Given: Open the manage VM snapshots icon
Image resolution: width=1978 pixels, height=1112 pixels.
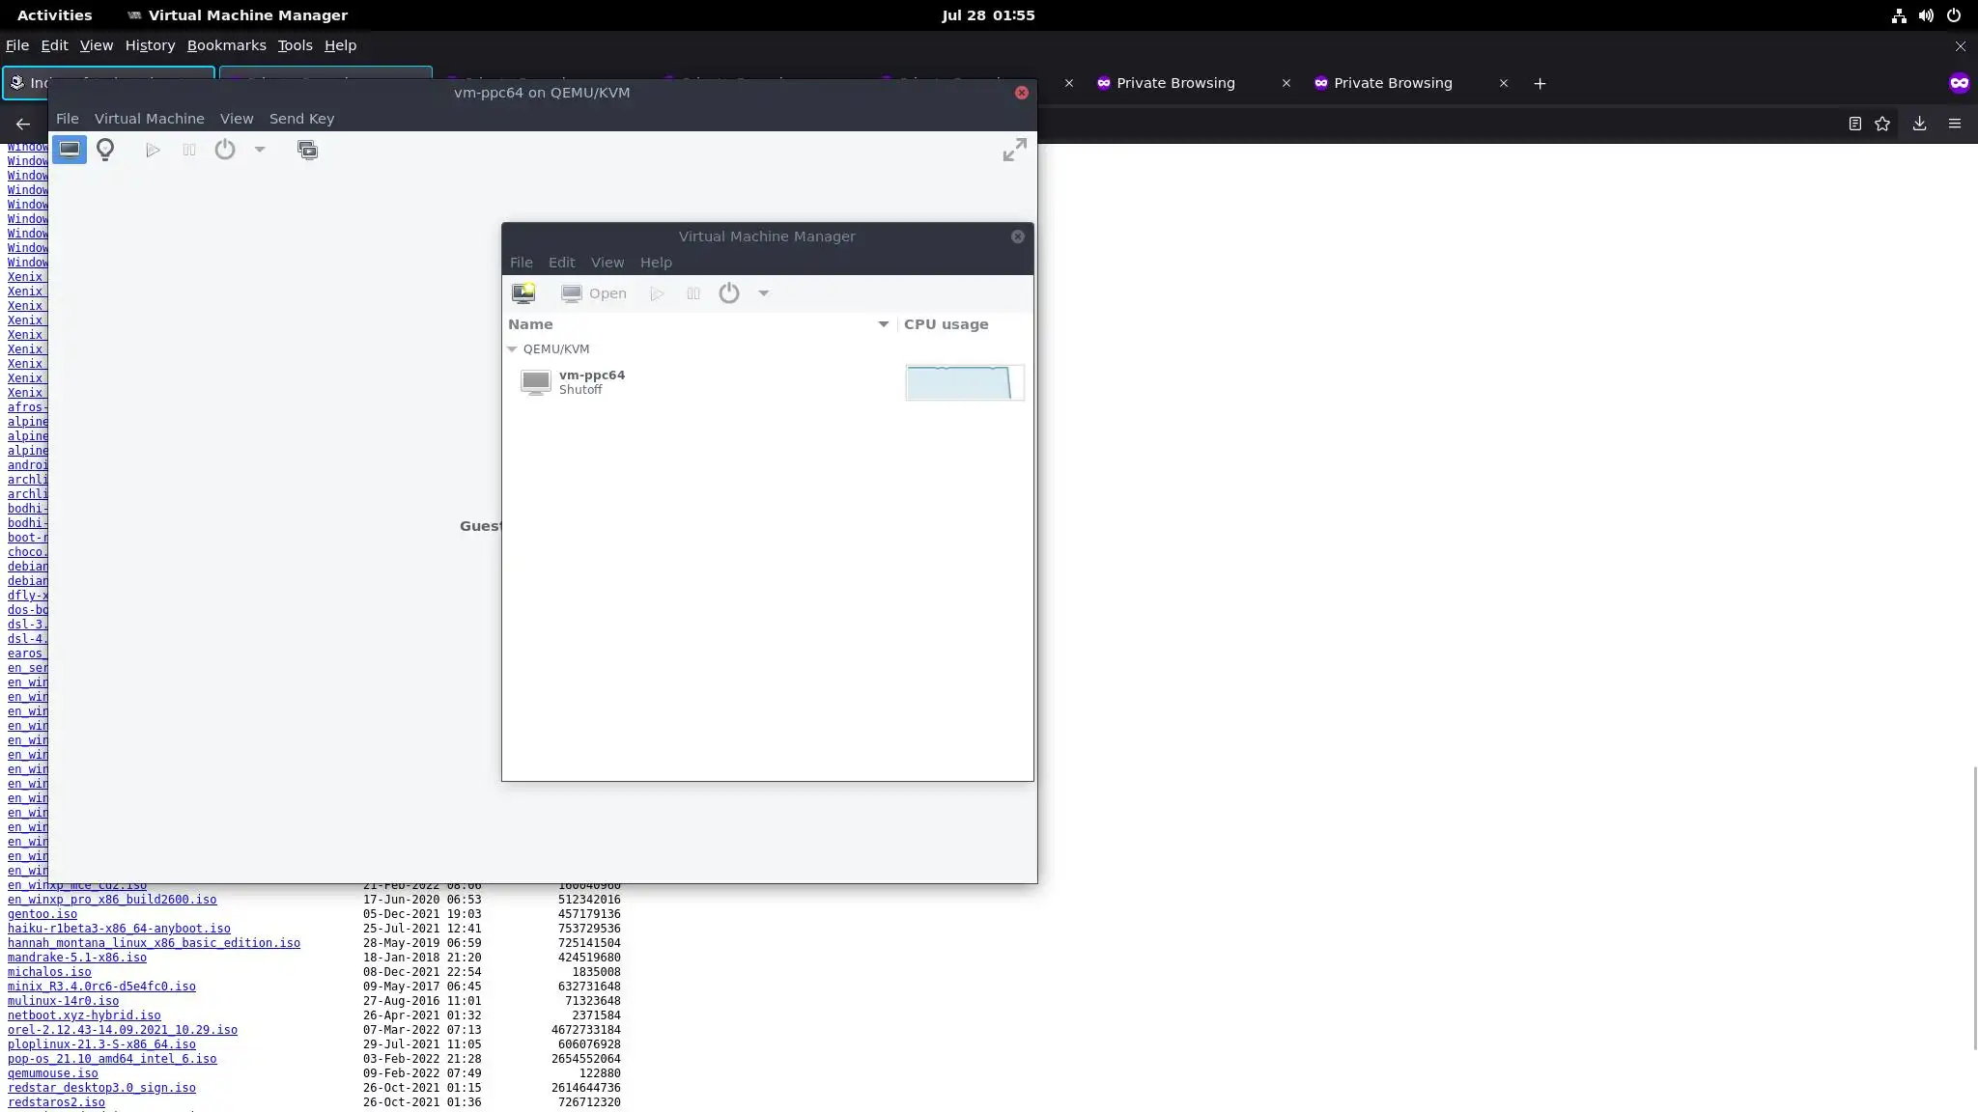Looking at the screenshot, I should coord(307,150).
